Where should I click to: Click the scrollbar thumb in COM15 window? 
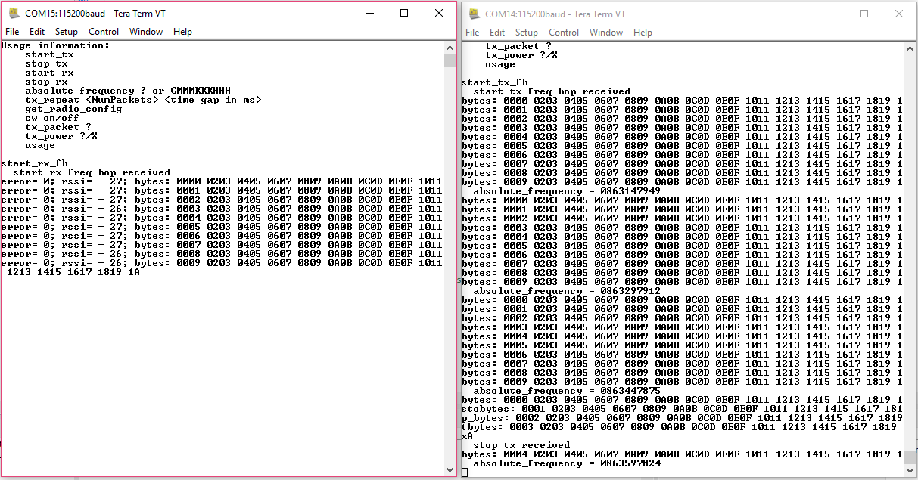tap(450, 60)
